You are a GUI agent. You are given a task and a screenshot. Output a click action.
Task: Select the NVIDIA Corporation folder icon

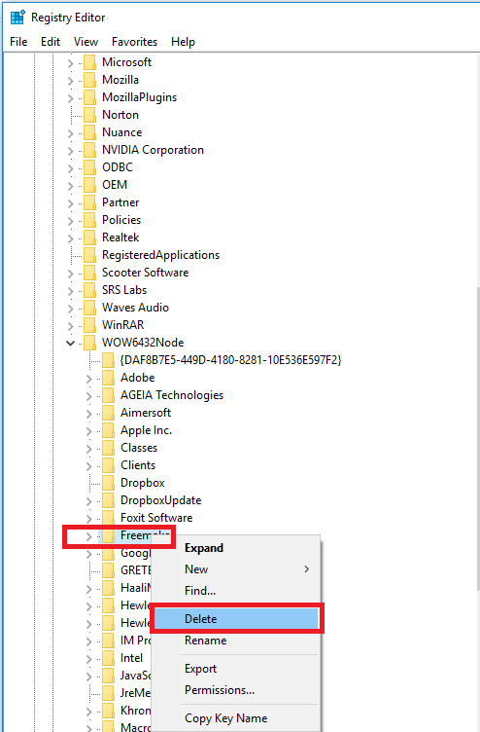tap(90, 150)
